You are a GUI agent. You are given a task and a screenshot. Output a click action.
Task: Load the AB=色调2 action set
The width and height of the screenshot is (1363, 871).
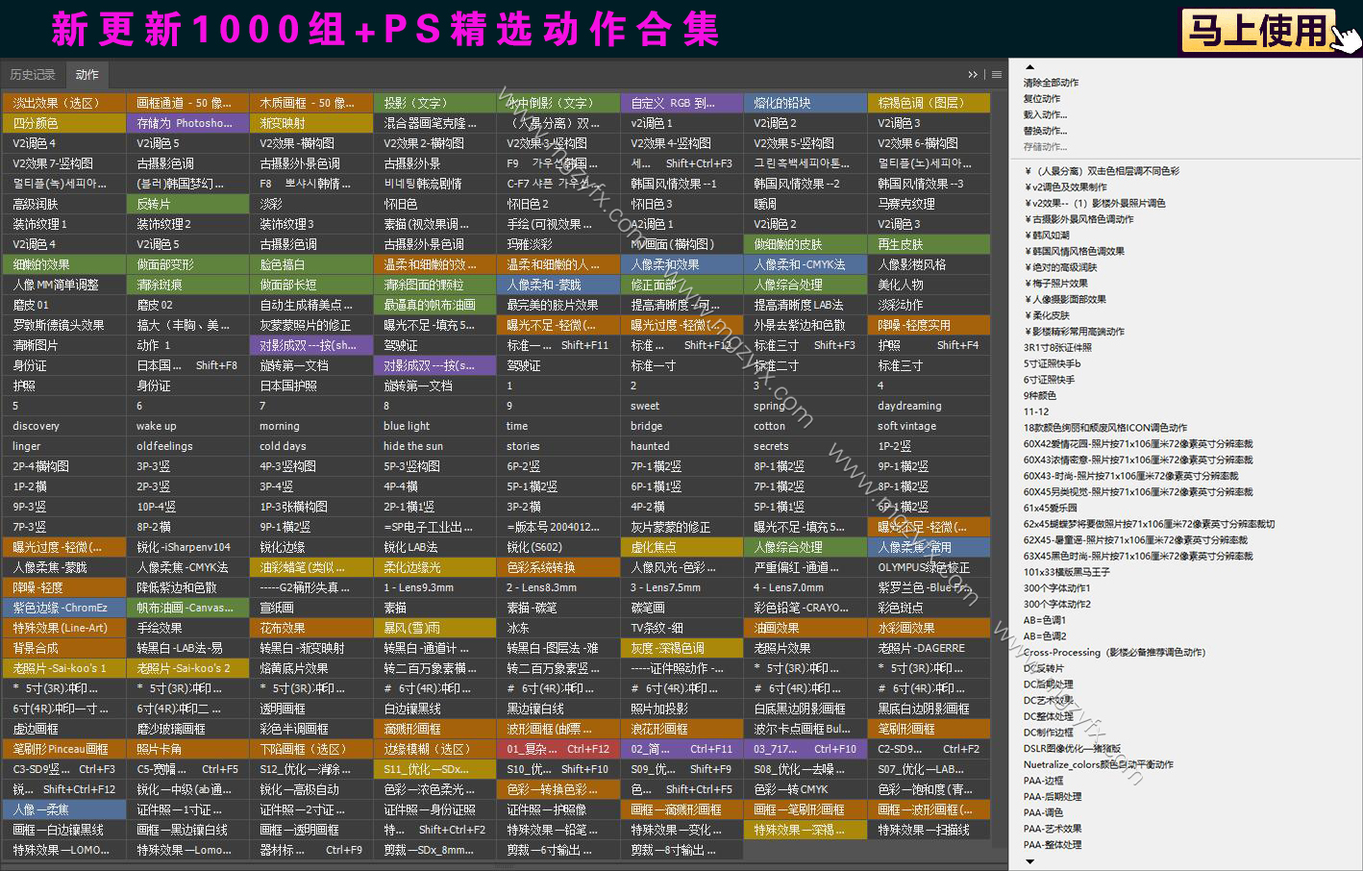1045,636
